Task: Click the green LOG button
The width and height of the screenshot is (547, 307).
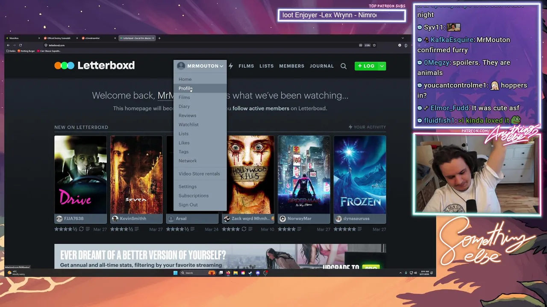Action: (366, 66)
